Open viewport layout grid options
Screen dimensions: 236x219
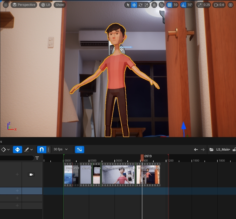230,5
